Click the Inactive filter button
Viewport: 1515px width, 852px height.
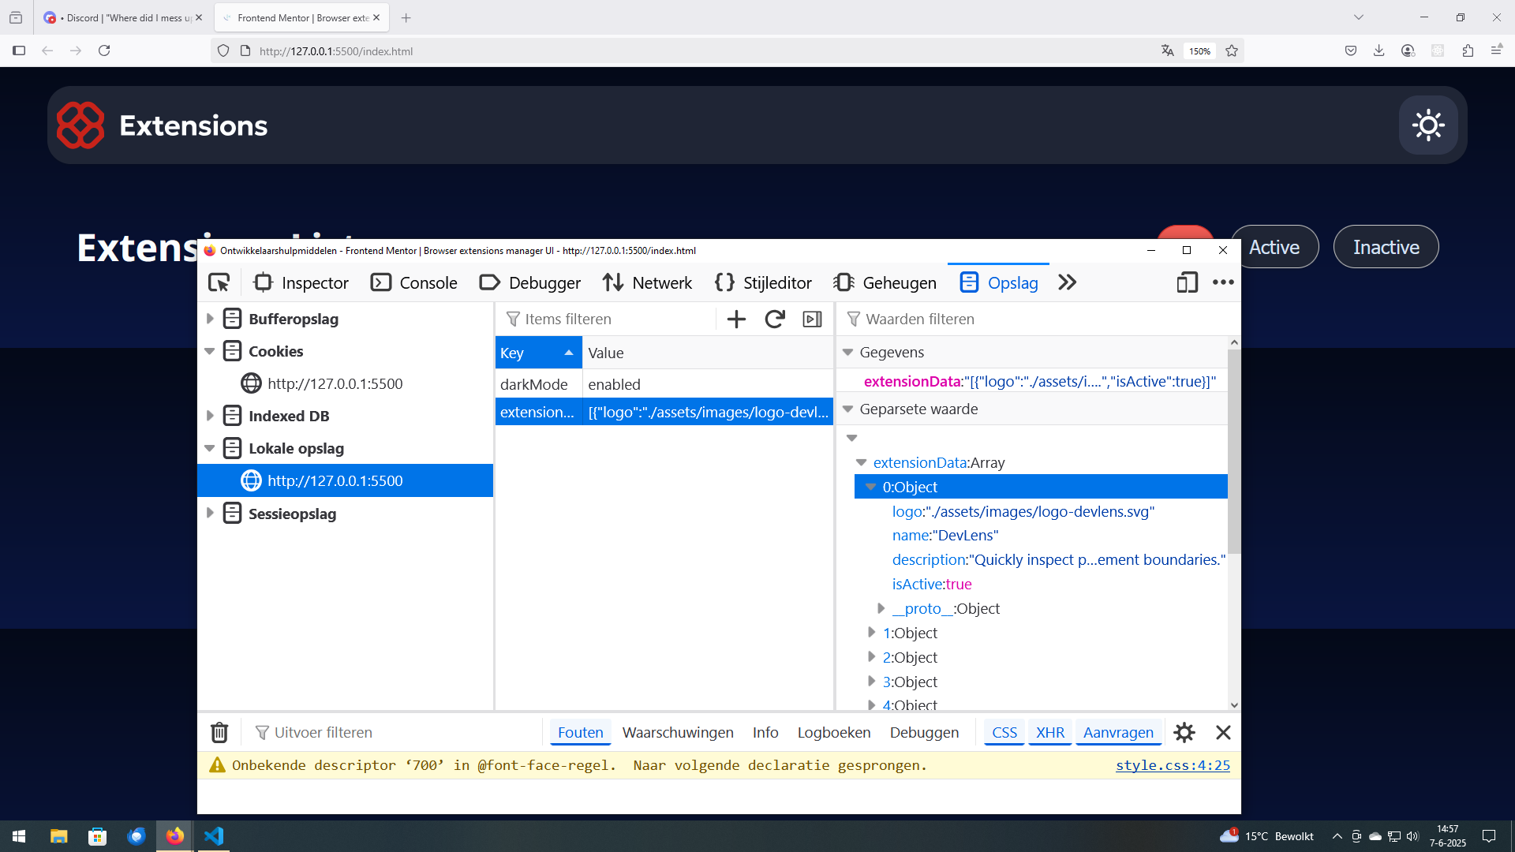[1386, 247]
